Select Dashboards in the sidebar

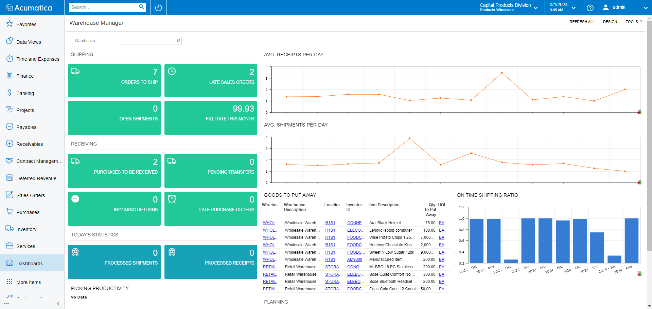pyautogui.click(x=30, y=264)
